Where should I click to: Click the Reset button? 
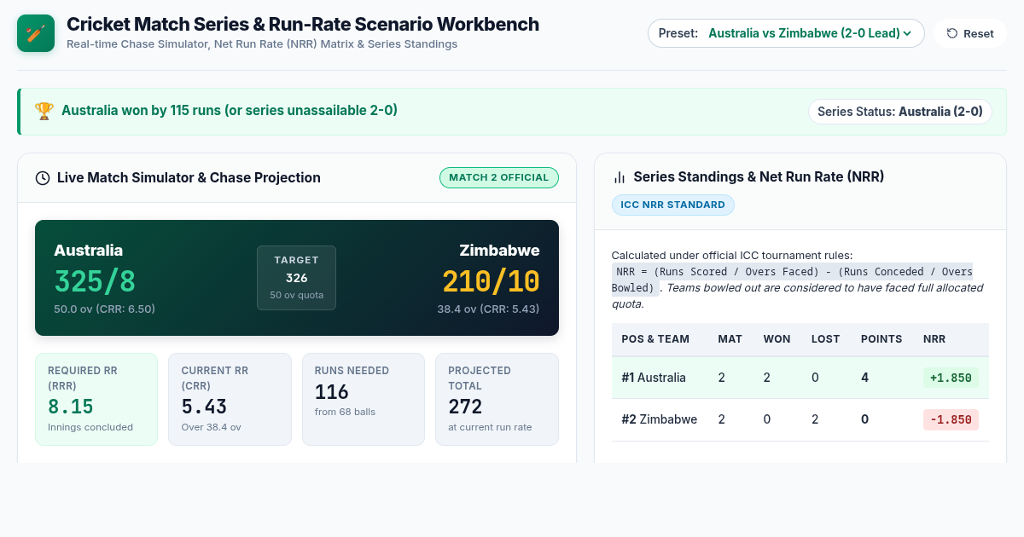pos(970,33)
